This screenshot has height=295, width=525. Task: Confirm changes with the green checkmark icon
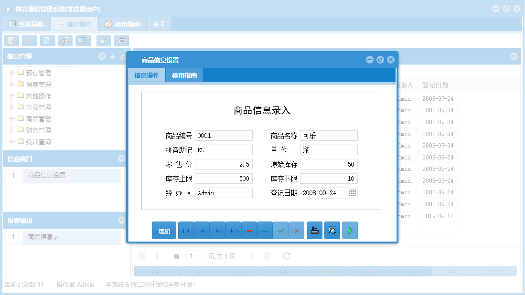(x=281, y=230)
